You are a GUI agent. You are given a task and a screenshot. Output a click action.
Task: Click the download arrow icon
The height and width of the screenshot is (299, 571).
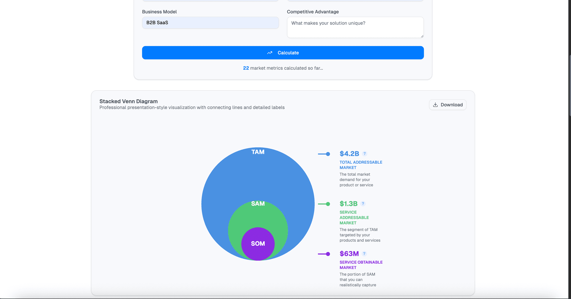point(435,105)
